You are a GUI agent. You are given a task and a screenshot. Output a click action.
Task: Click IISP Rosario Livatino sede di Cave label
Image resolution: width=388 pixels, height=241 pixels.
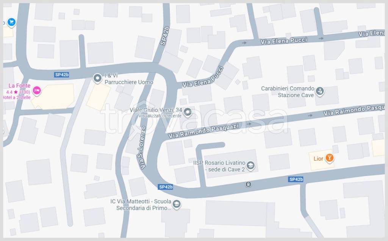(x=219, y=166)
